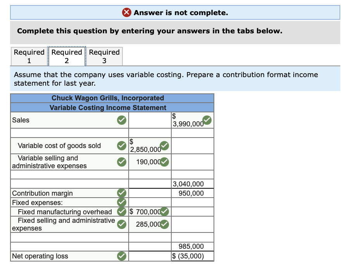Click the Answer is not complete message
This screenshot has height=272, width=355.
[181, 13]
